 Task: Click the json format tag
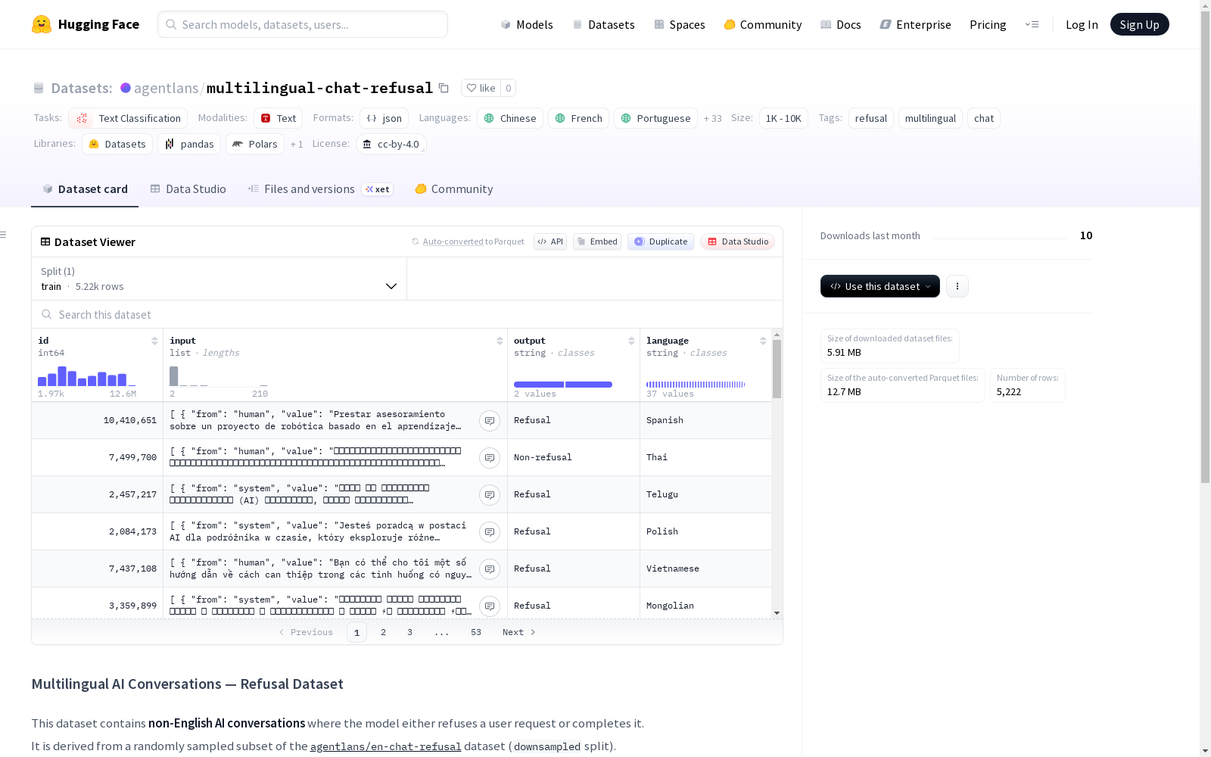point(384,118)
